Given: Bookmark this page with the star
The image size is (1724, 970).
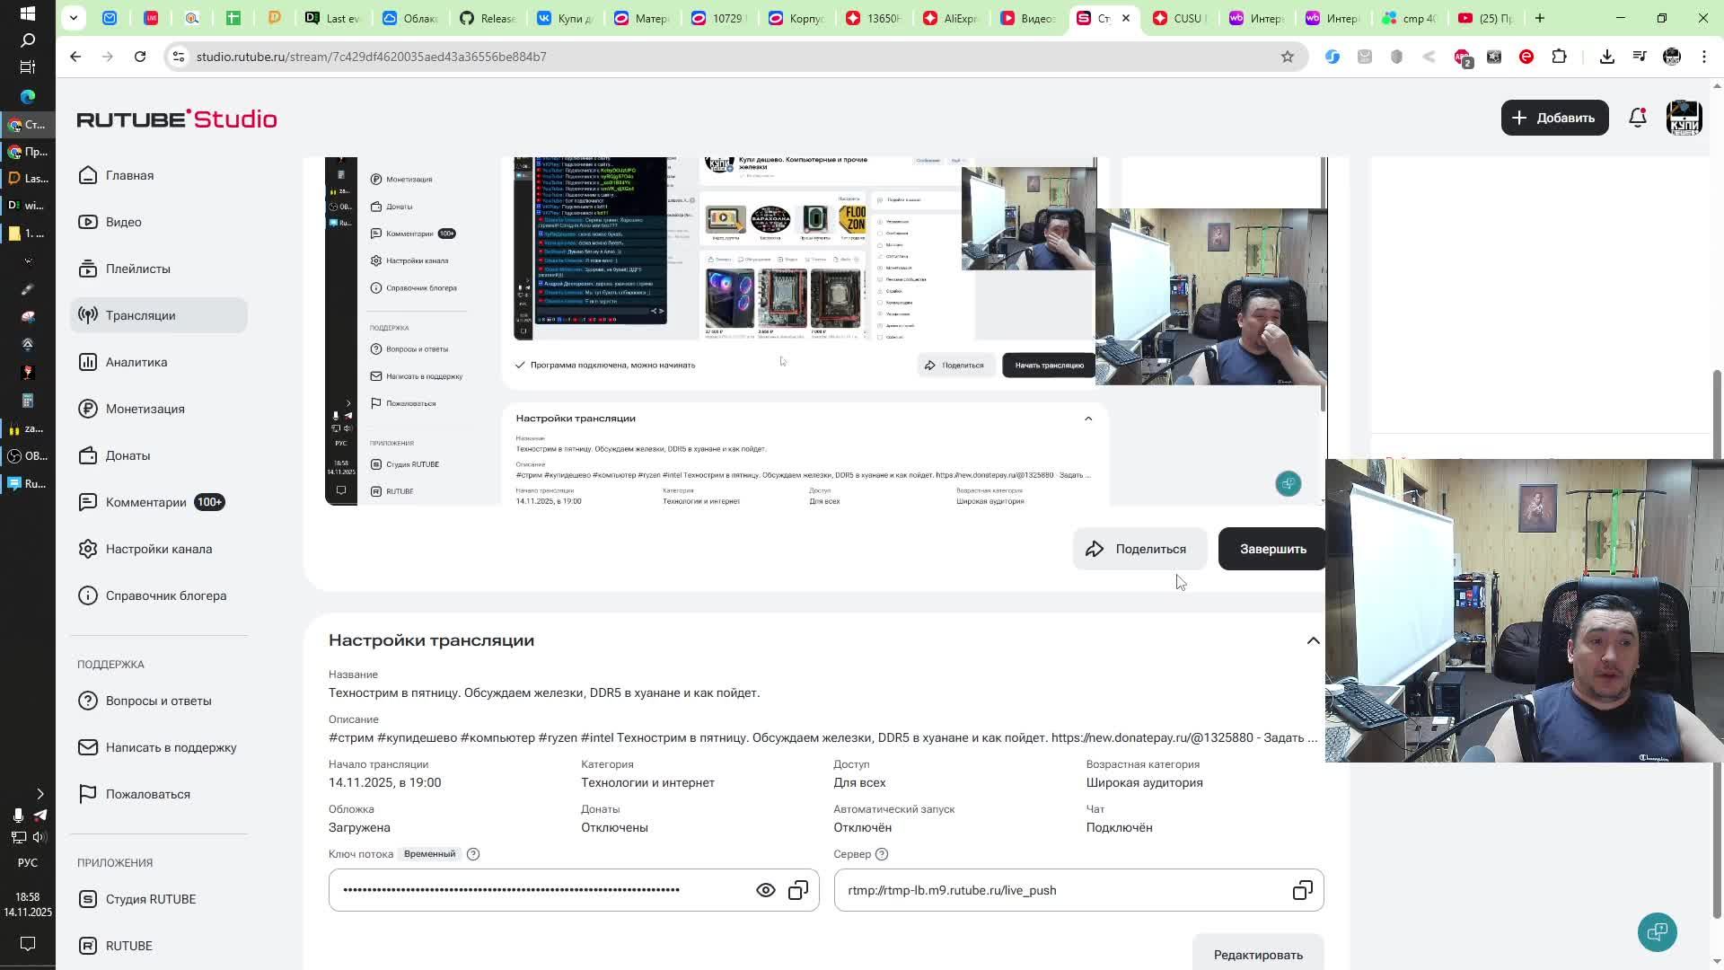Looking at the screenshot, I should pos(1287,57).
